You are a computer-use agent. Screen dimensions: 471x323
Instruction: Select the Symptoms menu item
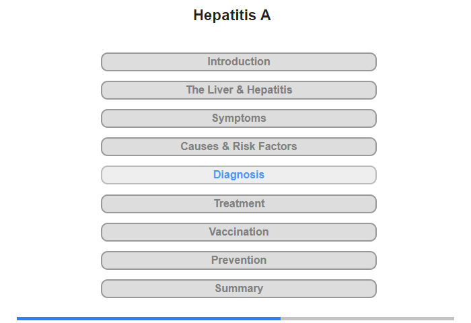pyautogui.click(x=238, y=118)
